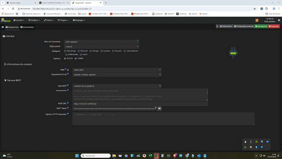Viewport: 282px width, 159px height.
Task: Click the lock icon beside Rôle
Action: [68, 70]
